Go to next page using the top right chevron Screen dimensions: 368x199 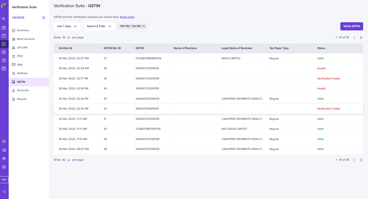pos(361,38)
